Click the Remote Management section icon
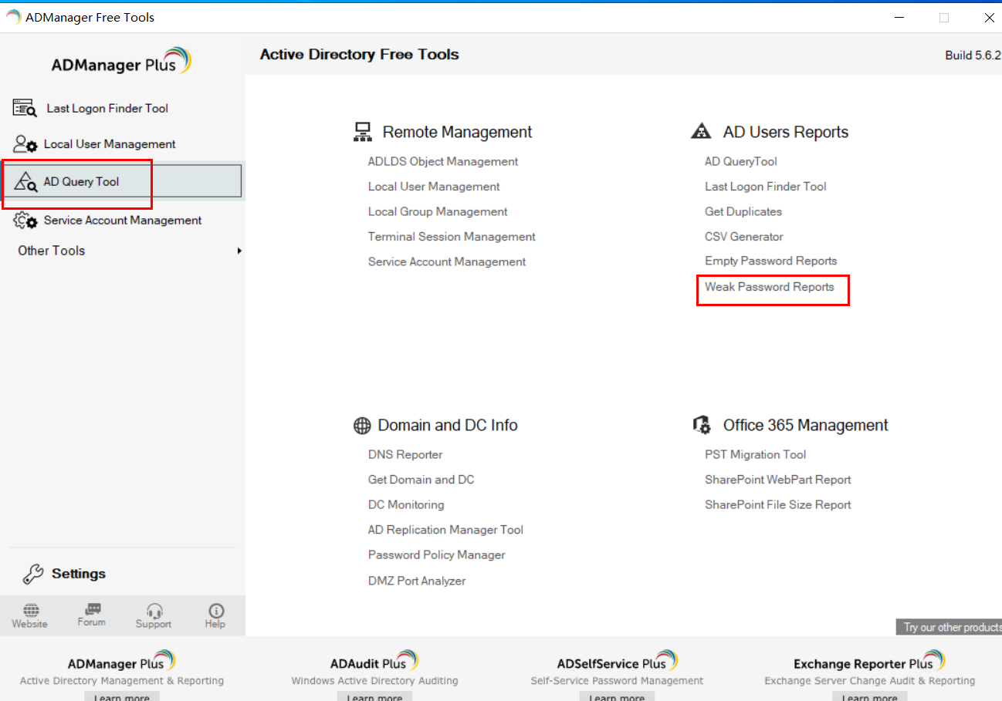1002x701 pixels. click(x=362, y=133)
